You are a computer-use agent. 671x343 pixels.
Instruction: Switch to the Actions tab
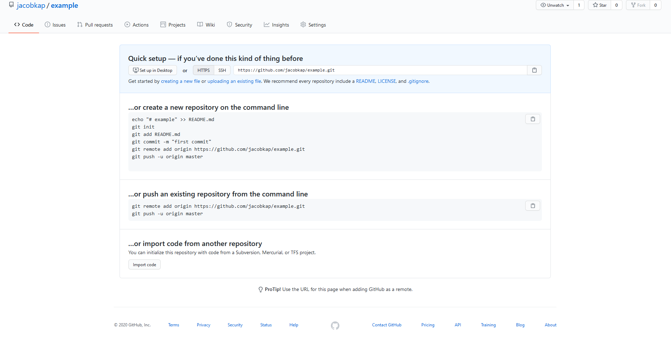tap(137, 25)
